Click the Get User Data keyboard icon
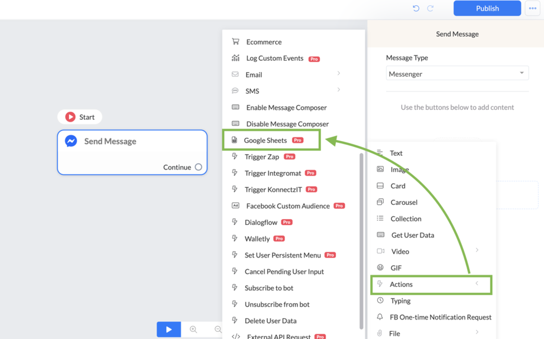This screenshot has width=544, height=339. point(381,234)
